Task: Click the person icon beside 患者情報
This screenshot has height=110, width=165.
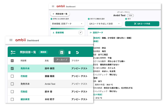Action: coord(53,33)
